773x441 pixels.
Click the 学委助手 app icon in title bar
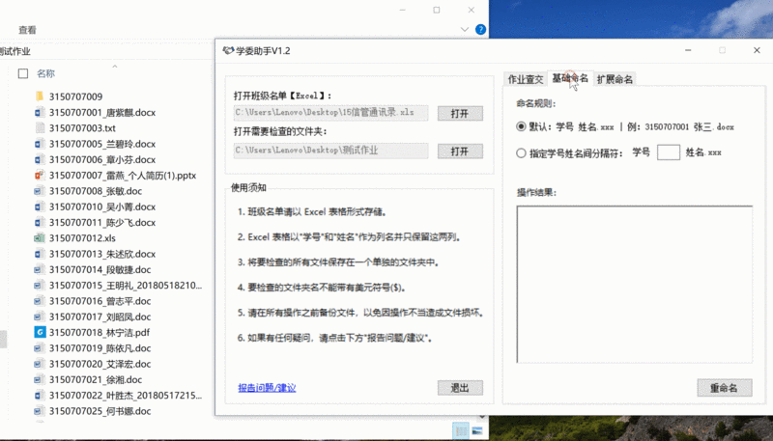tap(227, 50)
